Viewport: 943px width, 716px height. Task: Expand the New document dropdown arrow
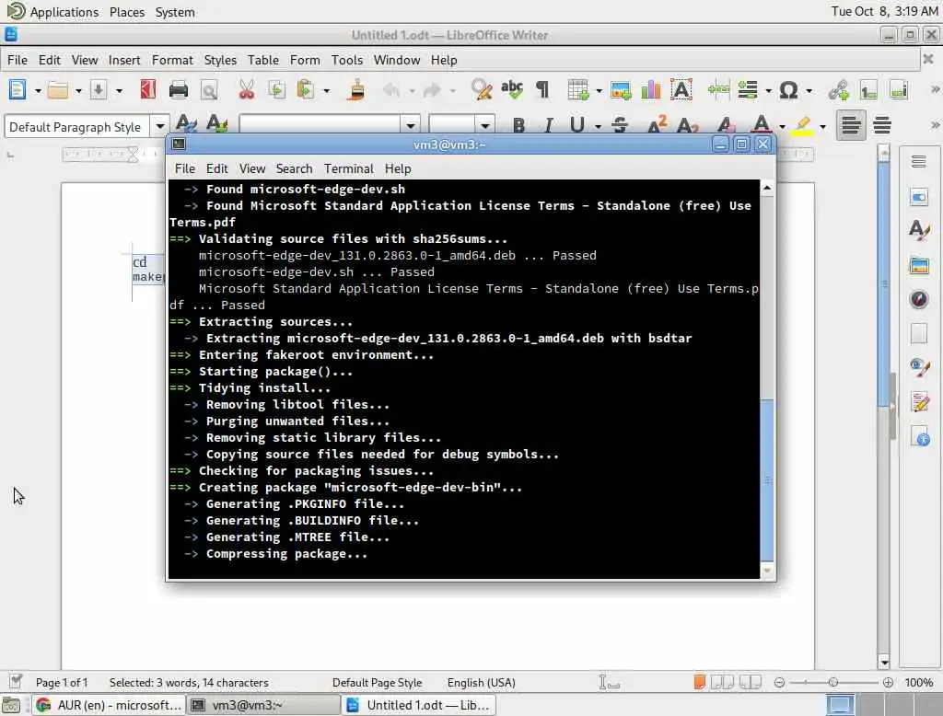click(x=38, y=91)
